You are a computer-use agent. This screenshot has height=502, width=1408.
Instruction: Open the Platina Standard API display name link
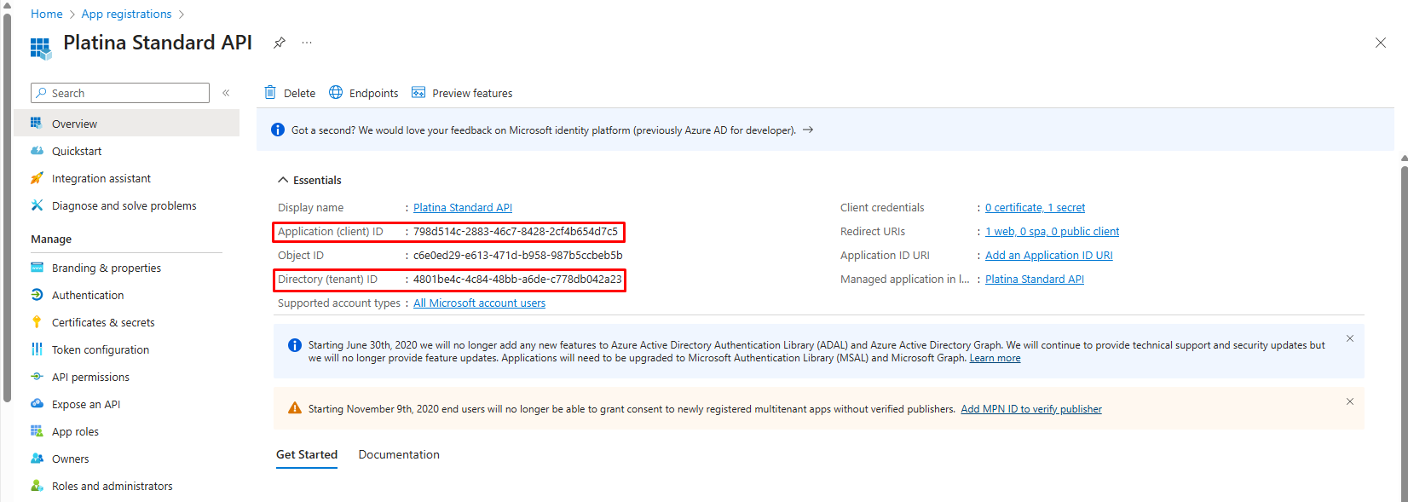point(463,207)
